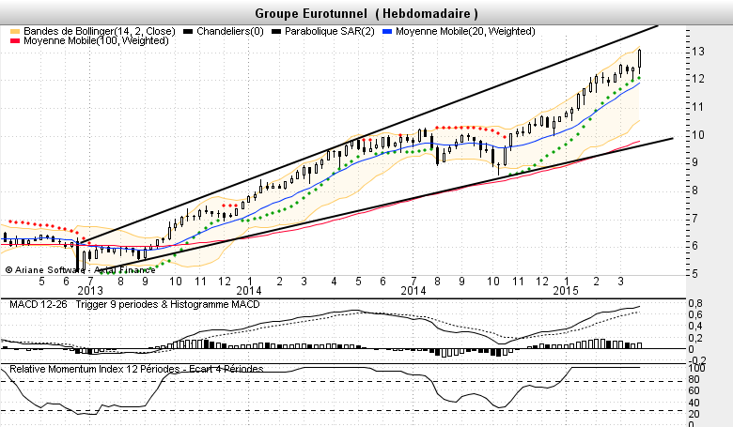Click the chart title "Groupe Eurotunnel ( Hebdomadaire )"
The height and width of the screenshot is (427, 733).
[366, 13]
